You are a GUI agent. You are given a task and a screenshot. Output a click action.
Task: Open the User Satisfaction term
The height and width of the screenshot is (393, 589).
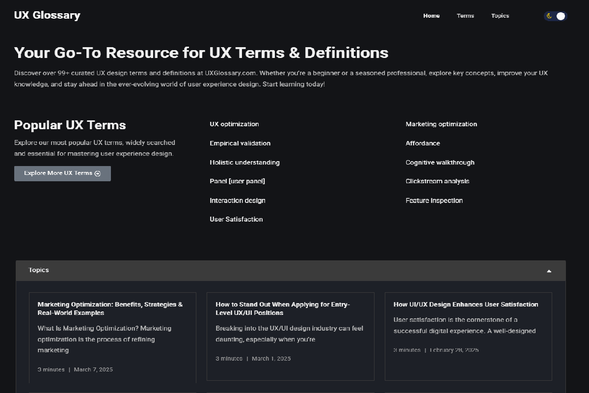pos(236,219)
